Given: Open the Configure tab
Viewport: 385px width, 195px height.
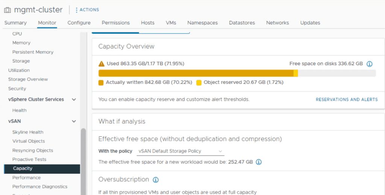Looking at the screenshot, I should [x=79, y=23].
